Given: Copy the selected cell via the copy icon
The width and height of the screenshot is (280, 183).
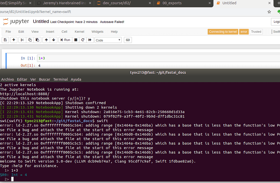Looking at the screenshot, I should (29, 40).
